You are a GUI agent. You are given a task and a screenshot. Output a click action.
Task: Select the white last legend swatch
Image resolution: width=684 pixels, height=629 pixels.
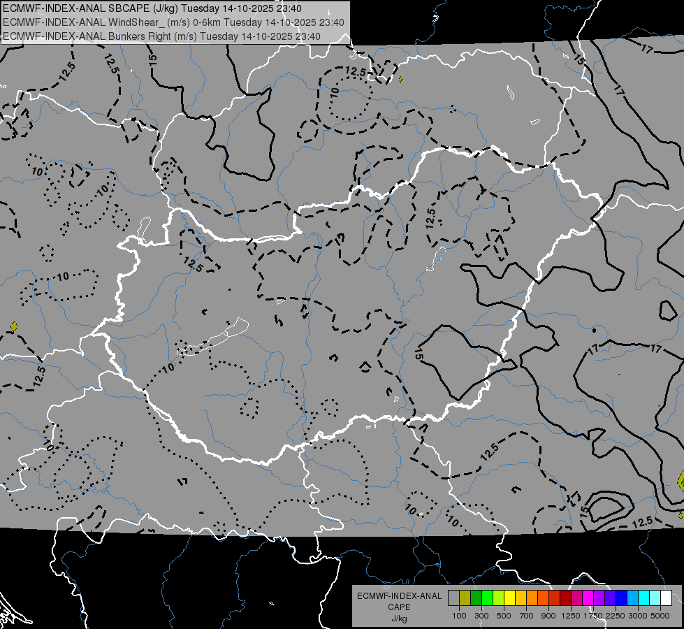pyautogui.click(x=666, y=598)
